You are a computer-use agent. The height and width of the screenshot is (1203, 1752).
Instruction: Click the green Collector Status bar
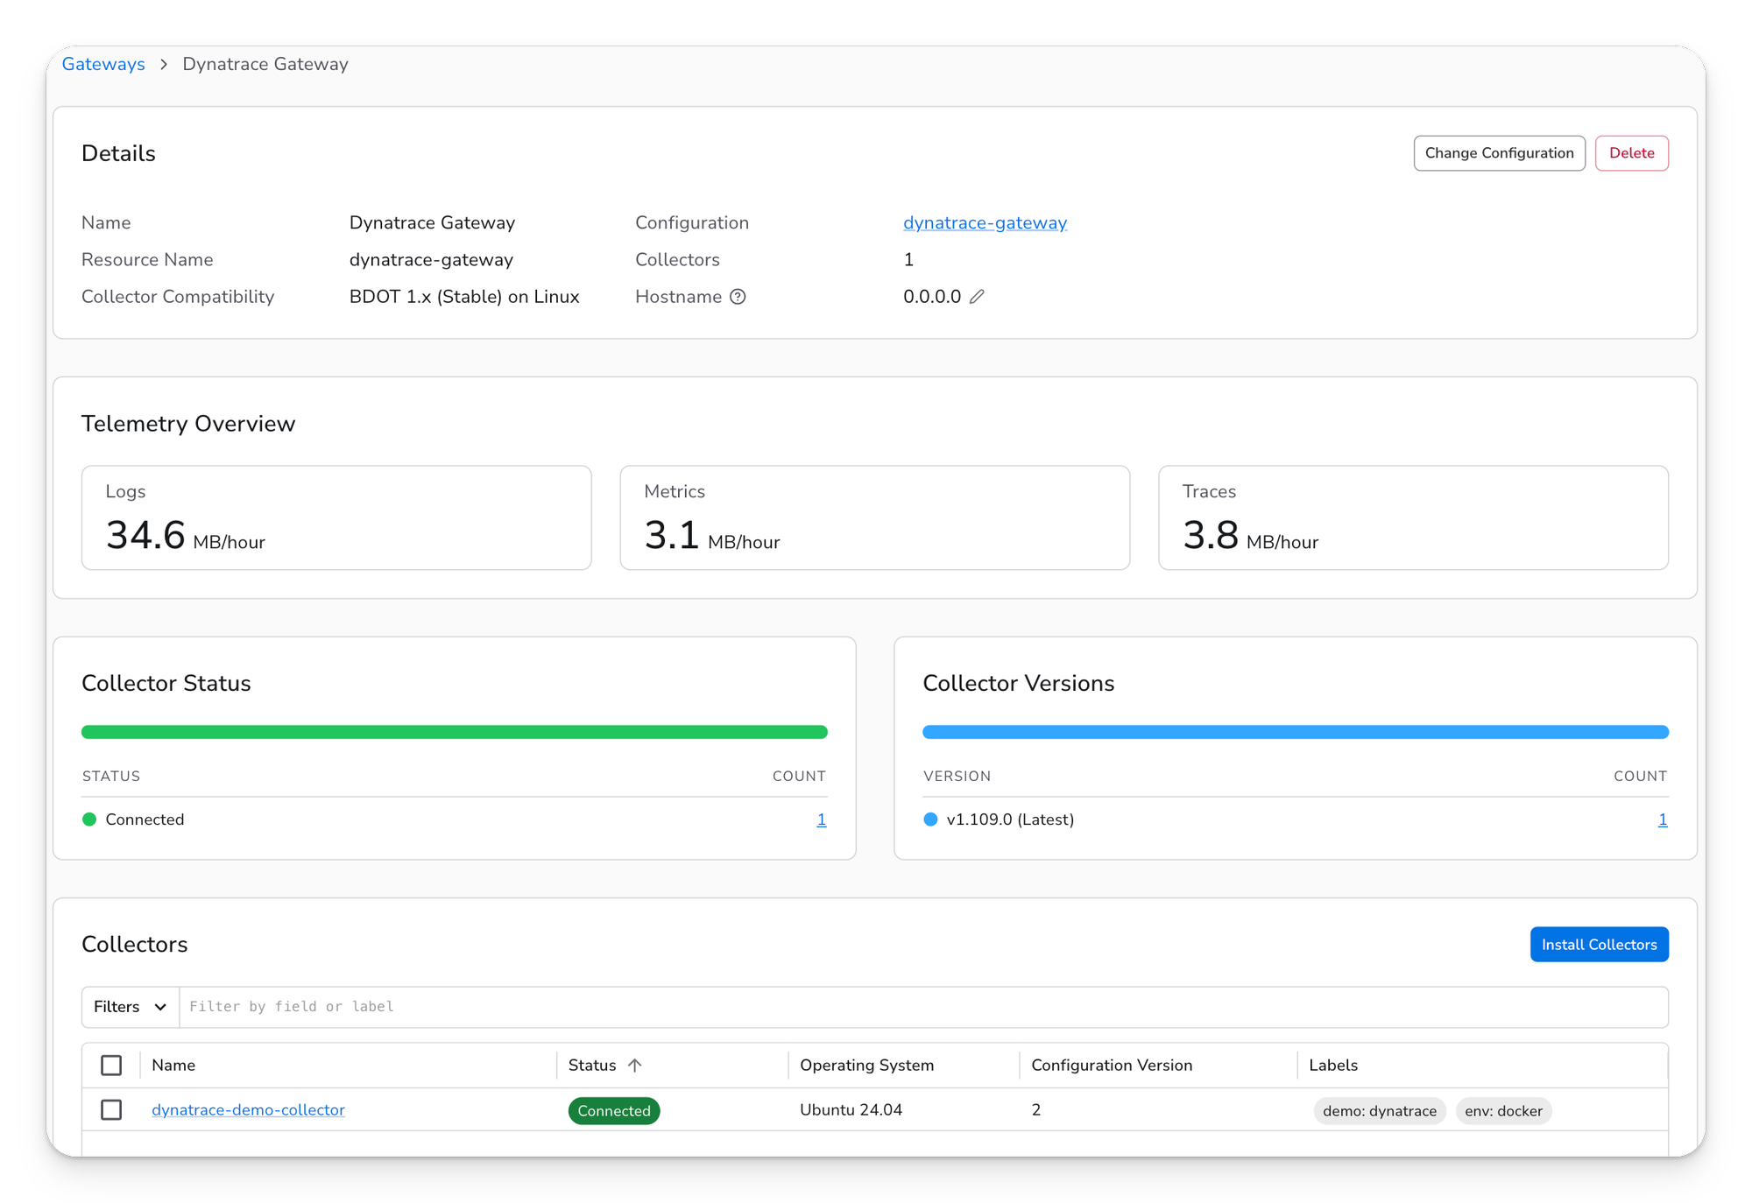click(x=455, y=732)
